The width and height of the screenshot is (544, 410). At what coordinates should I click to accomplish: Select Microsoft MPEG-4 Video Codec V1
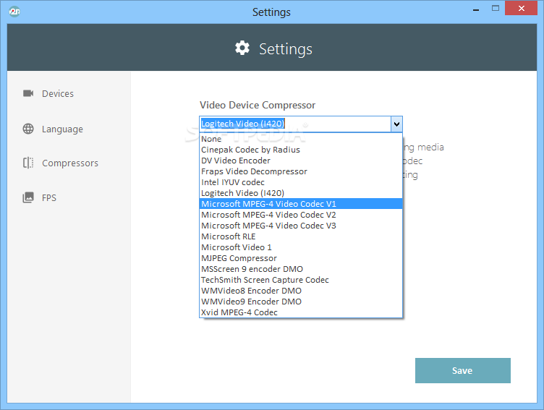(301, 204)
